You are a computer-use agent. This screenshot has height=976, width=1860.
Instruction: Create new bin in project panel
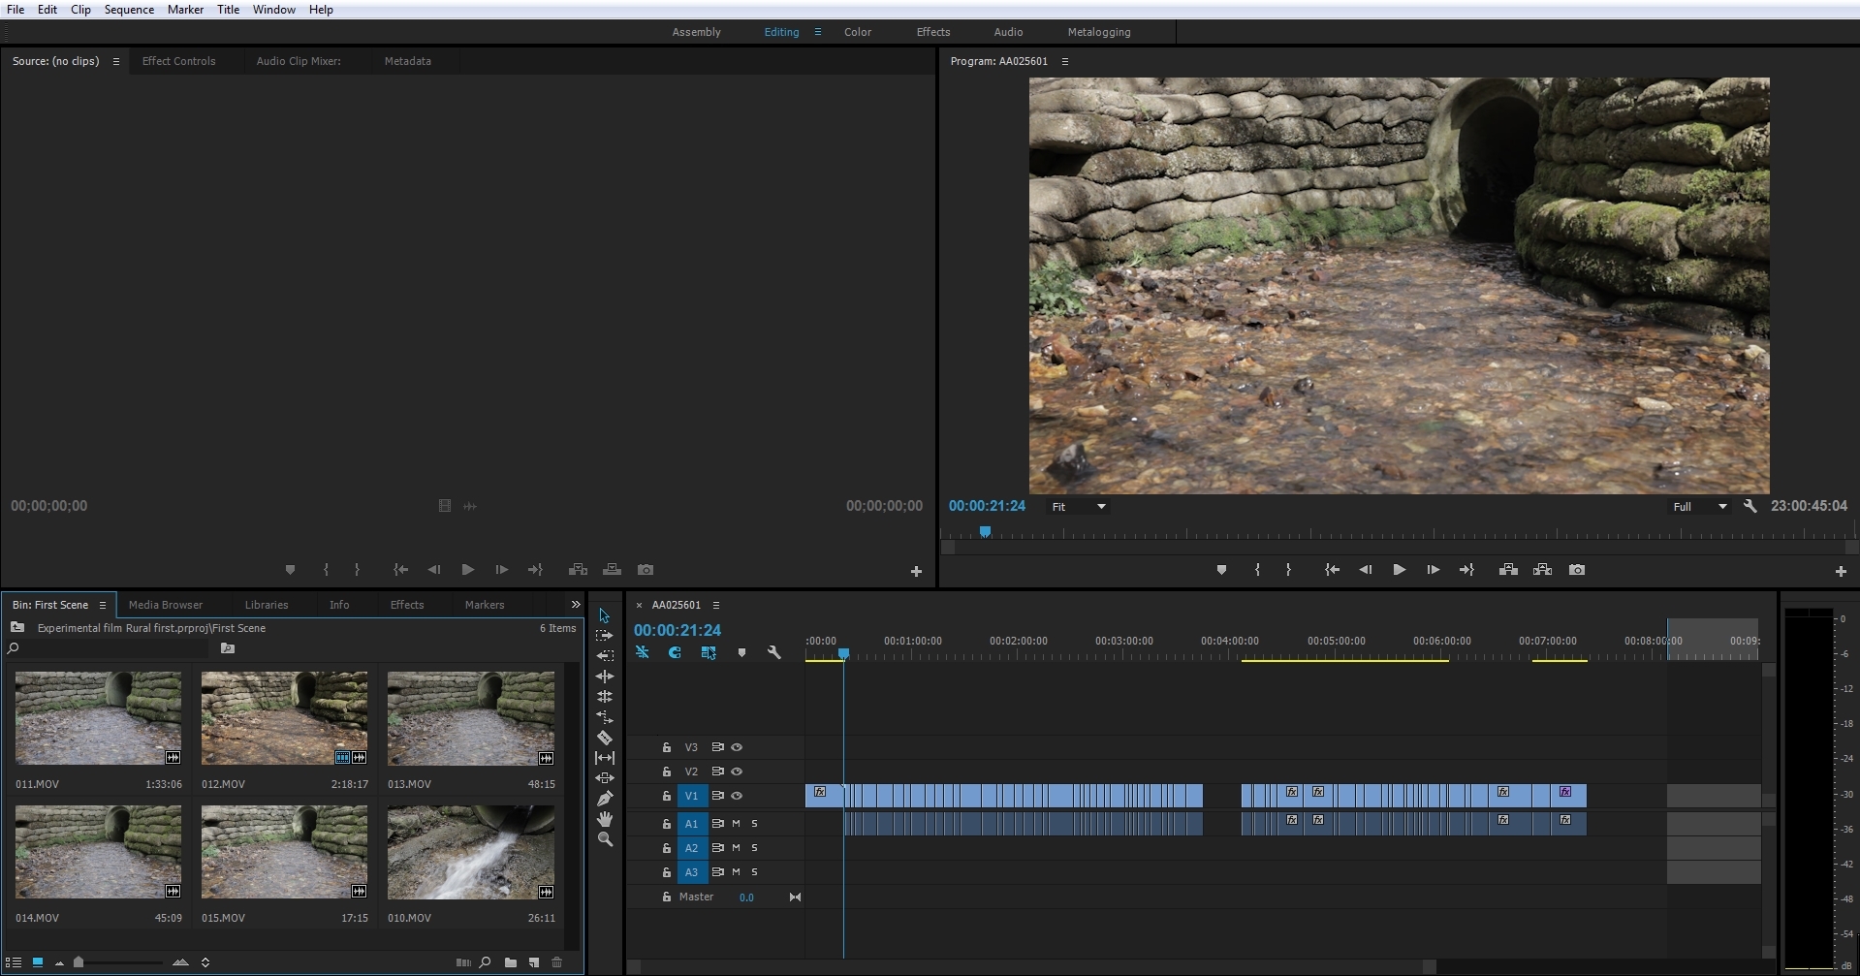pyautogui.click(x=510, y=962)
